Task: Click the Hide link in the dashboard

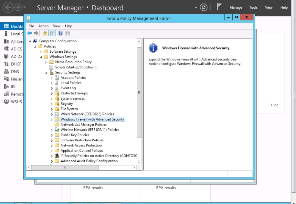Action: pos(274,105)
